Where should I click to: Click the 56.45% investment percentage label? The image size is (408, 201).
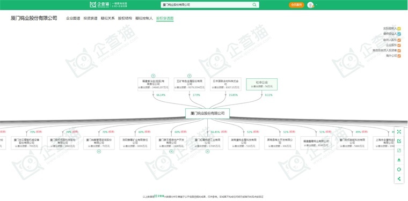point(215,132)
